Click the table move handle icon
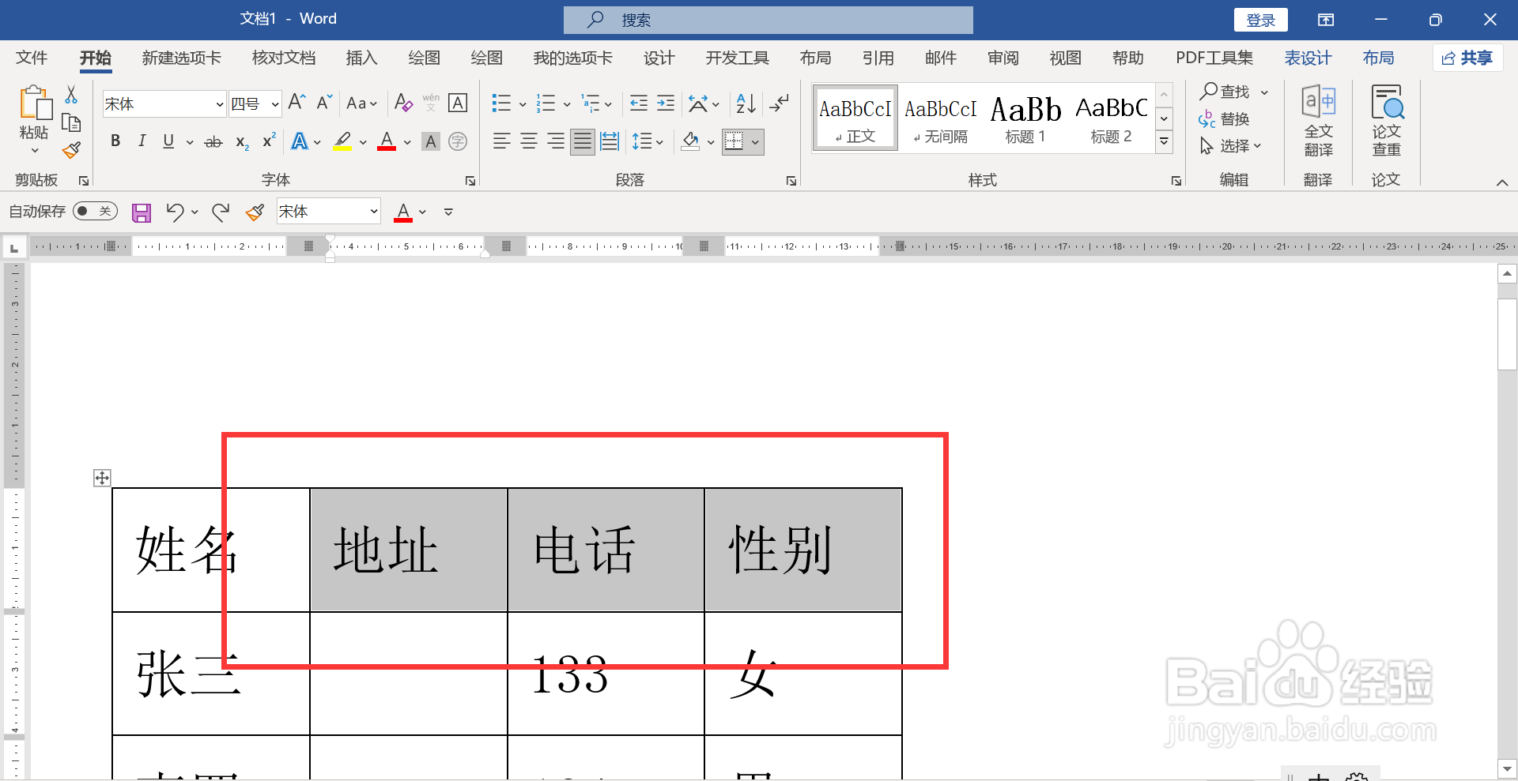Viewport: 1518px width, 781px height. point(102,478)
